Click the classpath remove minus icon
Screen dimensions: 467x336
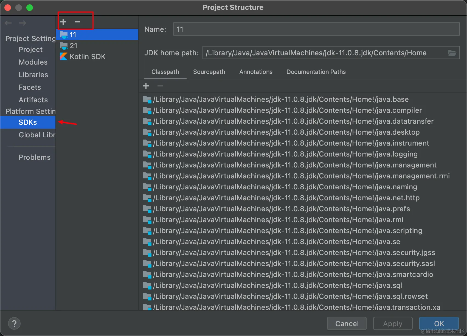pos(160,86)
